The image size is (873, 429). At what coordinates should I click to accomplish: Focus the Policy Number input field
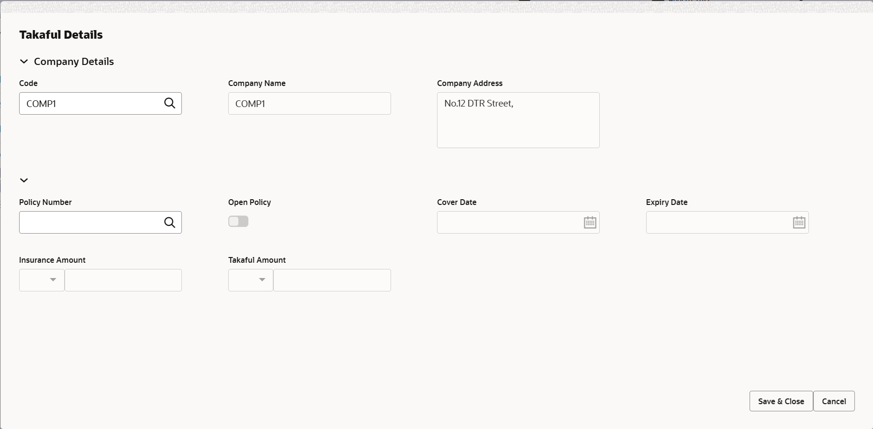pos(91,223)
